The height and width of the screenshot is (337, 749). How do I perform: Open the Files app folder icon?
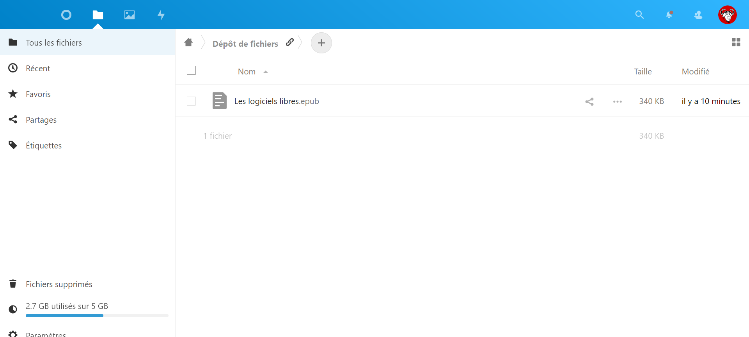[98, 15]
